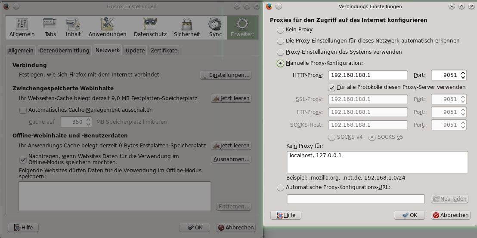Toggle Für alle Protokolle diesen Proxy-Server checkbox

click(332, 88)
